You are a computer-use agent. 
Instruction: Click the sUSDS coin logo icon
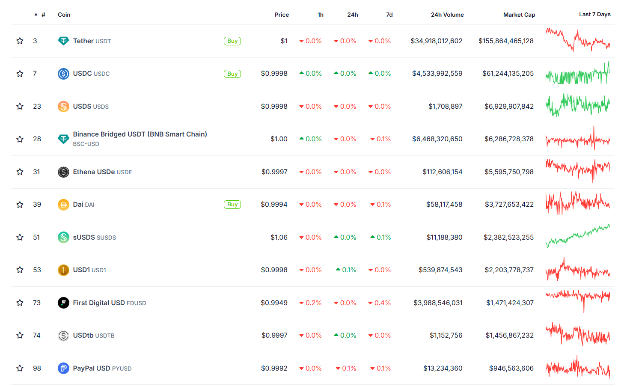pyautogui.click(x=63, y=237)
